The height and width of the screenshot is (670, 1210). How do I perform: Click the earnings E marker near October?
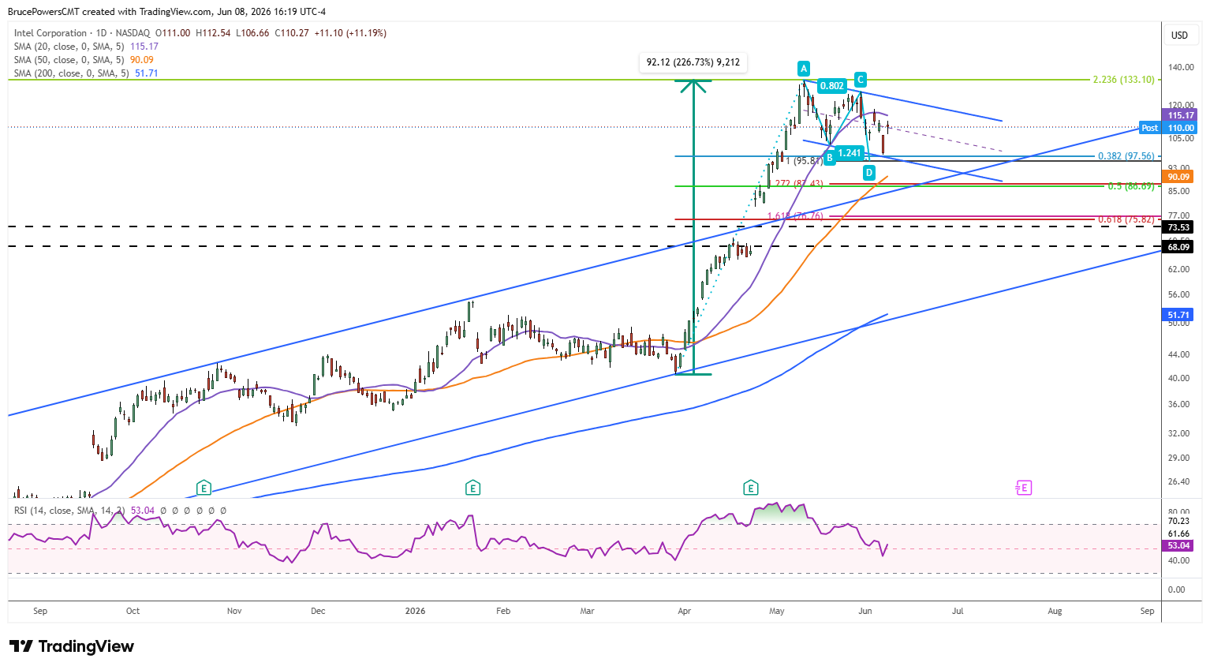204,488
